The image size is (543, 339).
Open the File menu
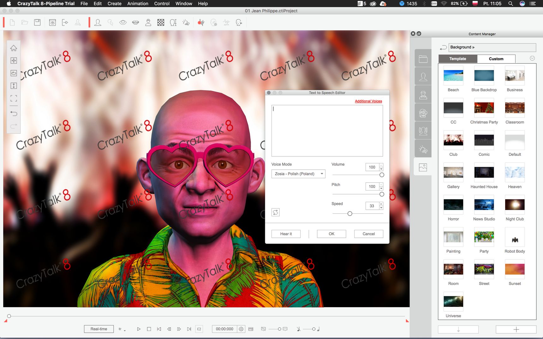tap(84, 3)
